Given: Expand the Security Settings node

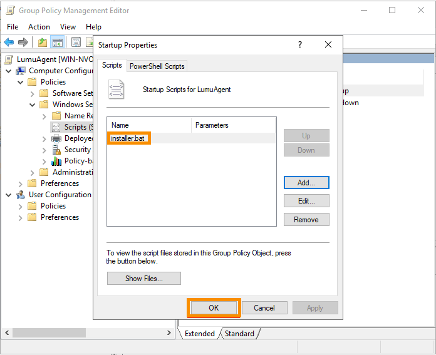Looking at the screenshot, I should [x=44, y=150].
